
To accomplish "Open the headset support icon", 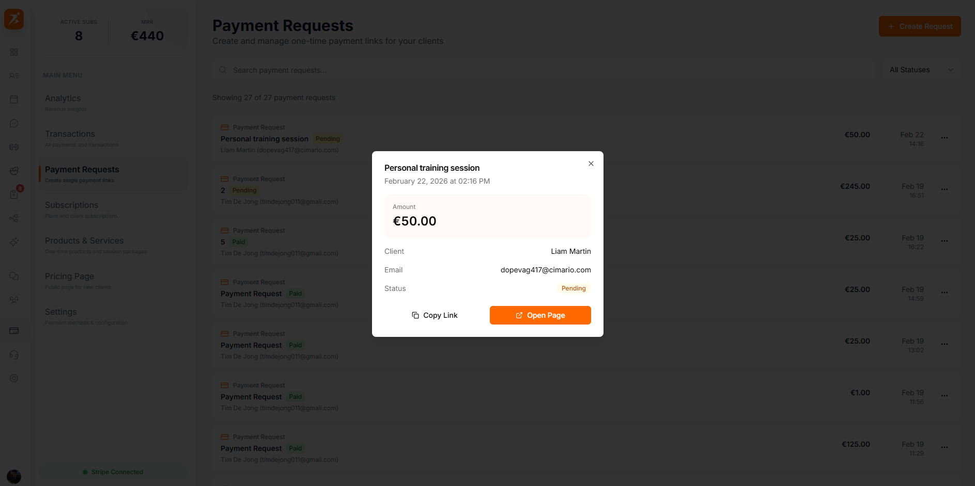I will pos(14,354).
